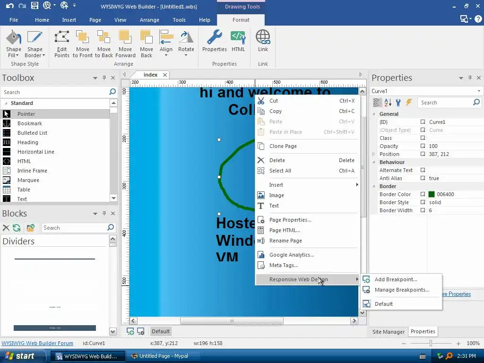Open the Align tool
This screenshot has height=363, width=484.
tap(166, 43)
